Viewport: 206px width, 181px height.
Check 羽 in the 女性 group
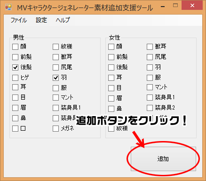click(150, 67)
